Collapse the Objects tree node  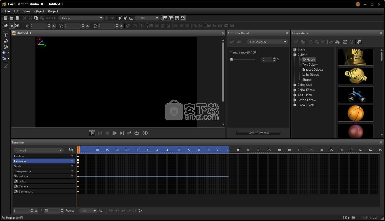pos(295,54)
